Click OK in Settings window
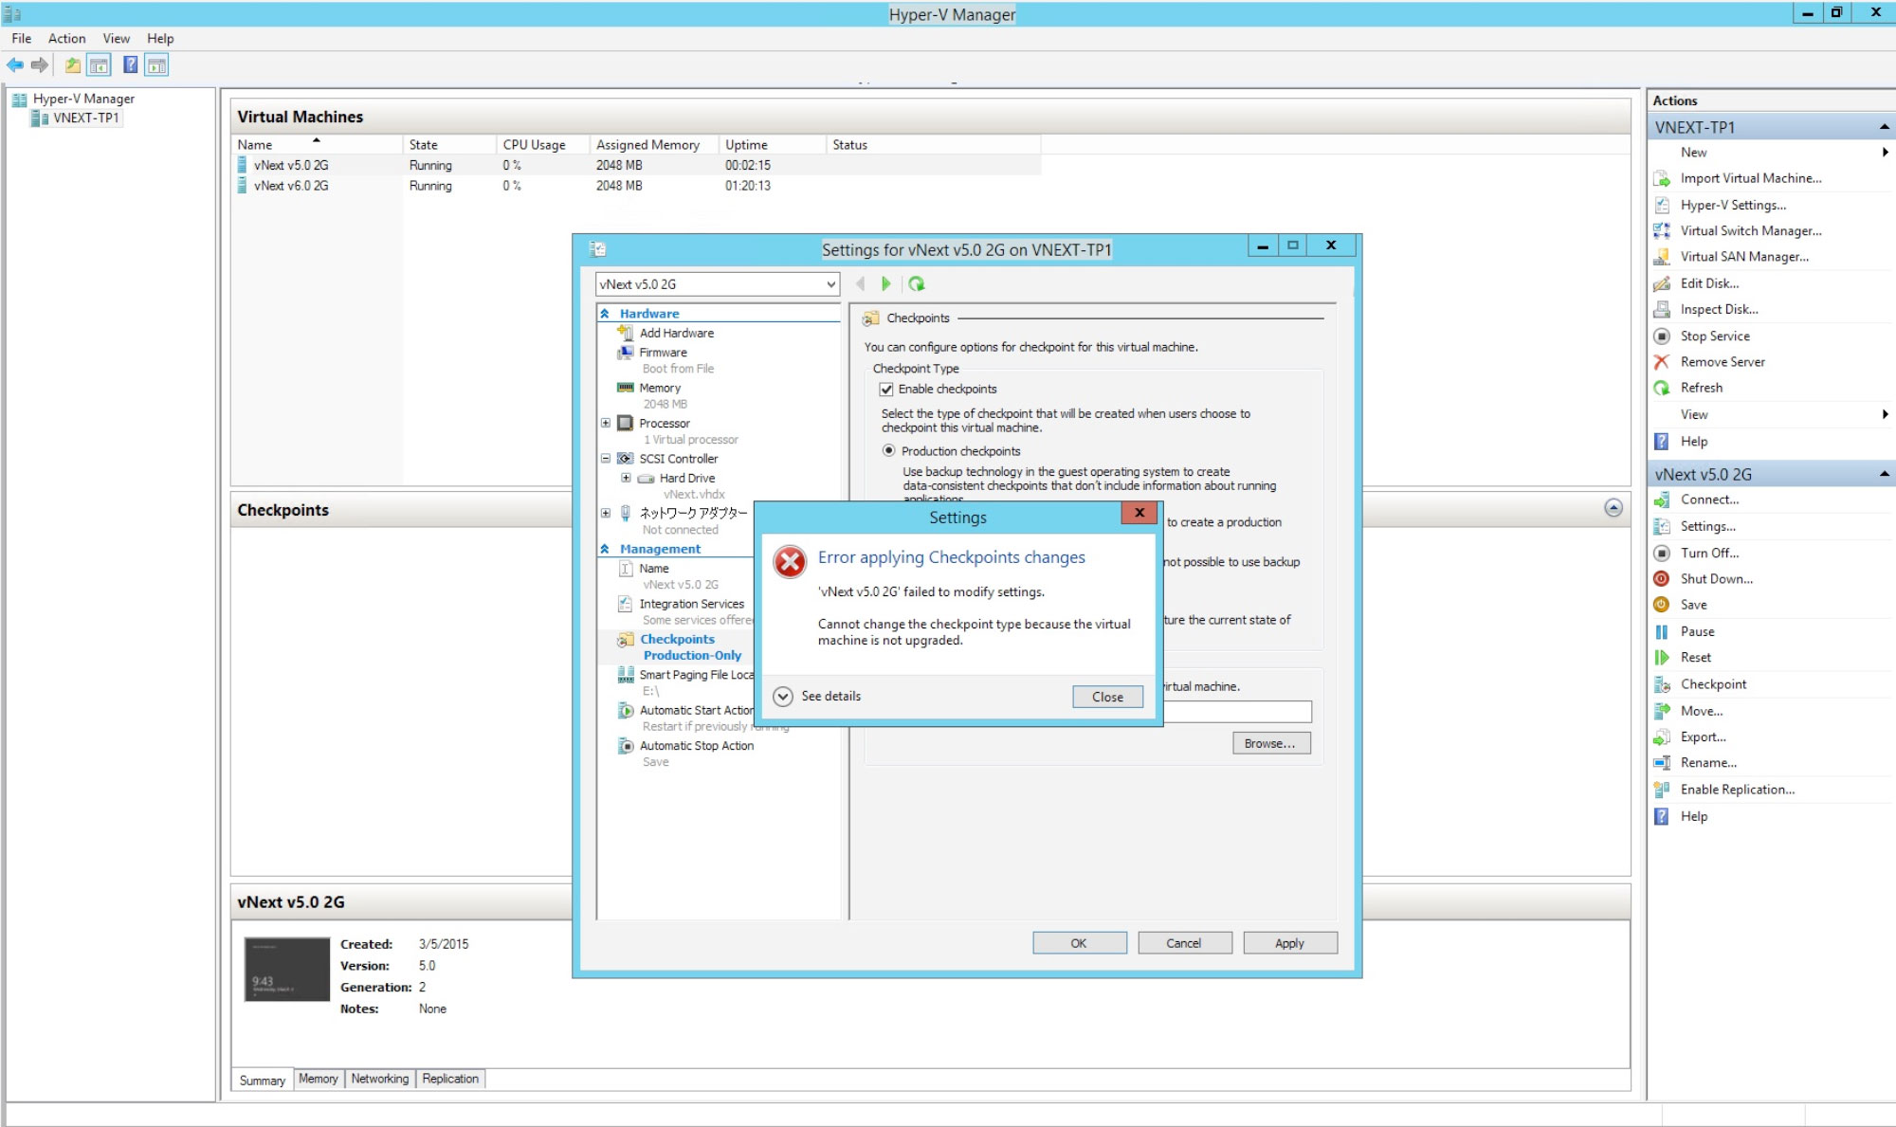 (1079, 943)
